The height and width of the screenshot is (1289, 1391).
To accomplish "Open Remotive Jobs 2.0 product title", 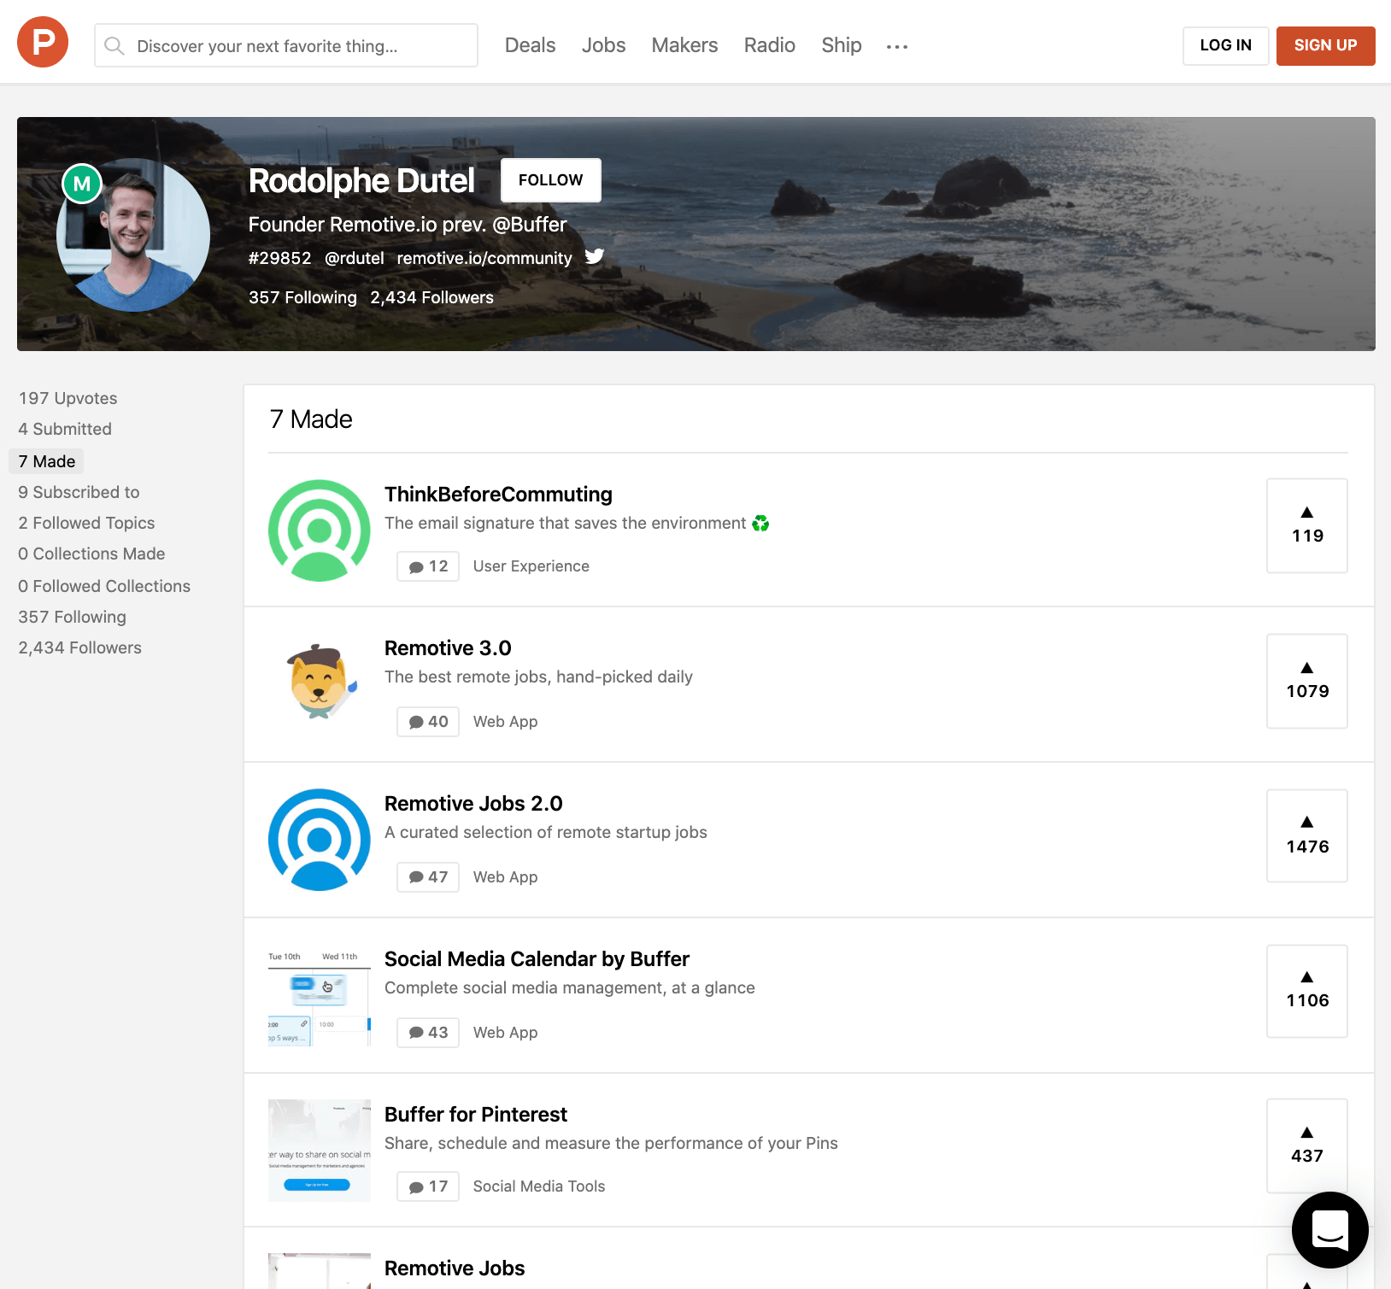I will click(473, 804).
